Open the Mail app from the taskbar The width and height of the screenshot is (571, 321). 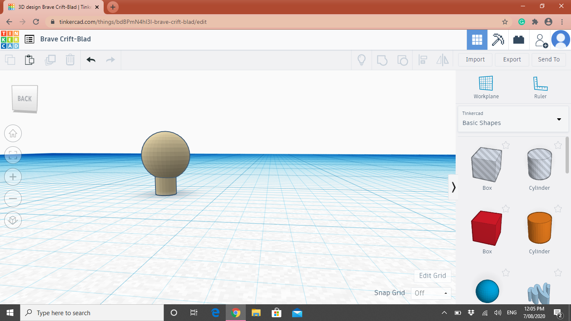click(297, 313)
